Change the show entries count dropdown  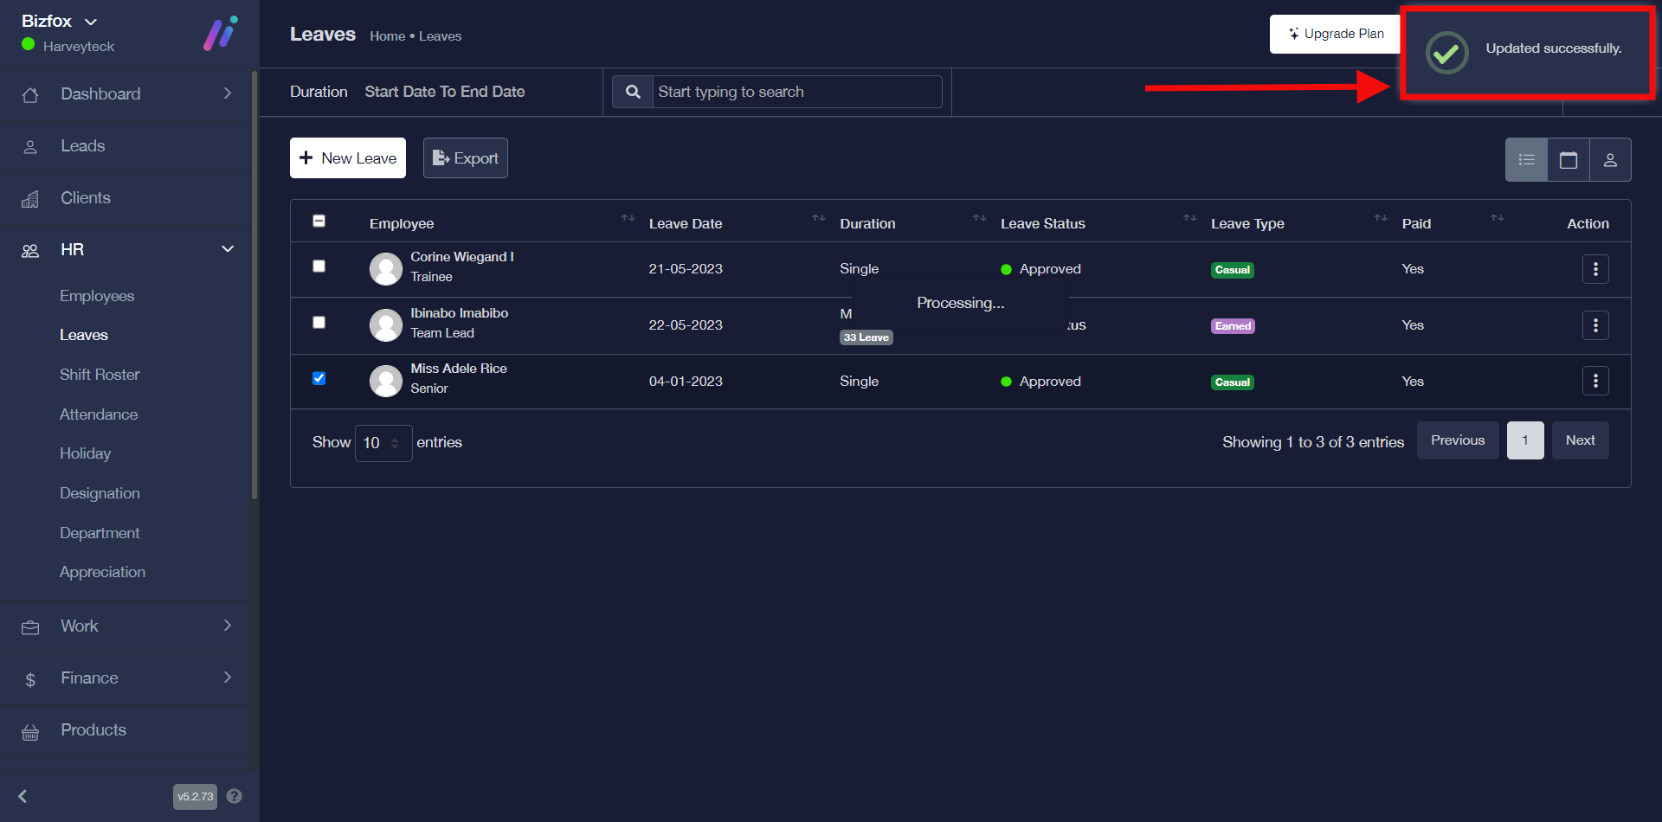(383, 443)
